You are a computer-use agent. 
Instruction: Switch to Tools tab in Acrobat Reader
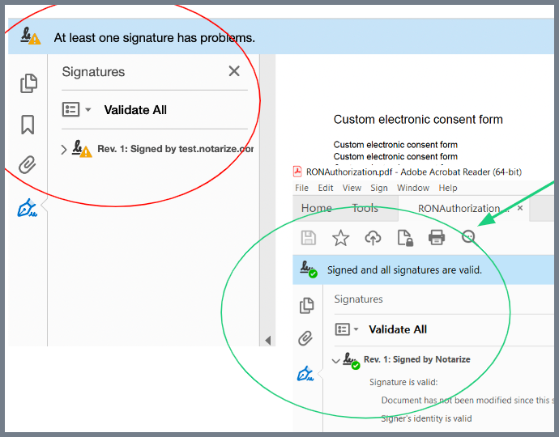[365, 208]
